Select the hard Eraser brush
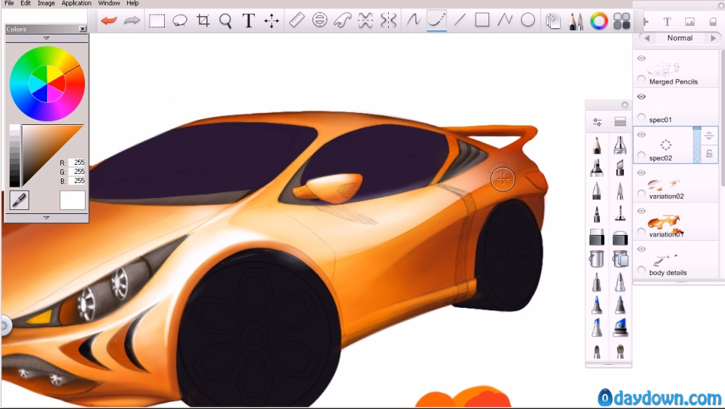This screenshot has width=725, height=409. 597,237
